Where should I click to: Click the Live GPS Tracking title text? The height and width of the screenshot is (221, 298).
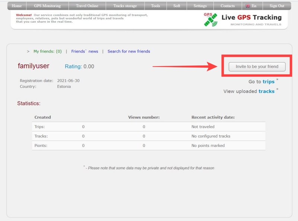[x=251, y=17]
